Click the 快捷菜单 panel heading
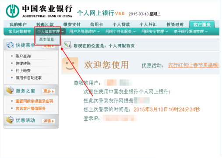 tap(25, 45)
